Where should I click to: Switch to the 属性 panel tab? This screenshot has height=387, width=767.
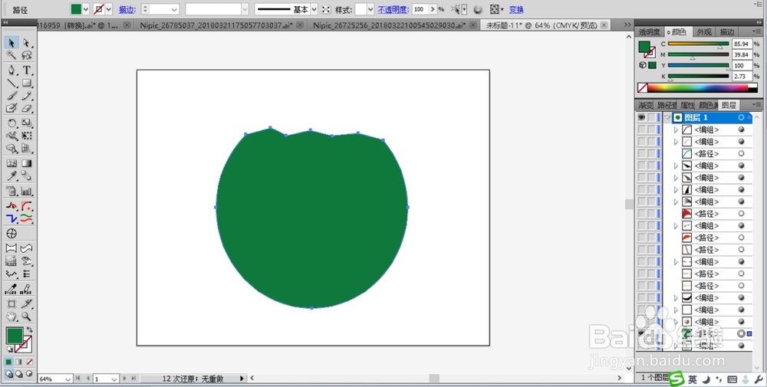click(687, 105)
